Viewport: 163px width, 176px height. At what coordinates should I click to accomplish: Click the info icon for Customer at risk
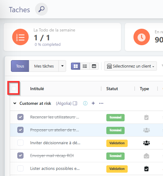85,103
